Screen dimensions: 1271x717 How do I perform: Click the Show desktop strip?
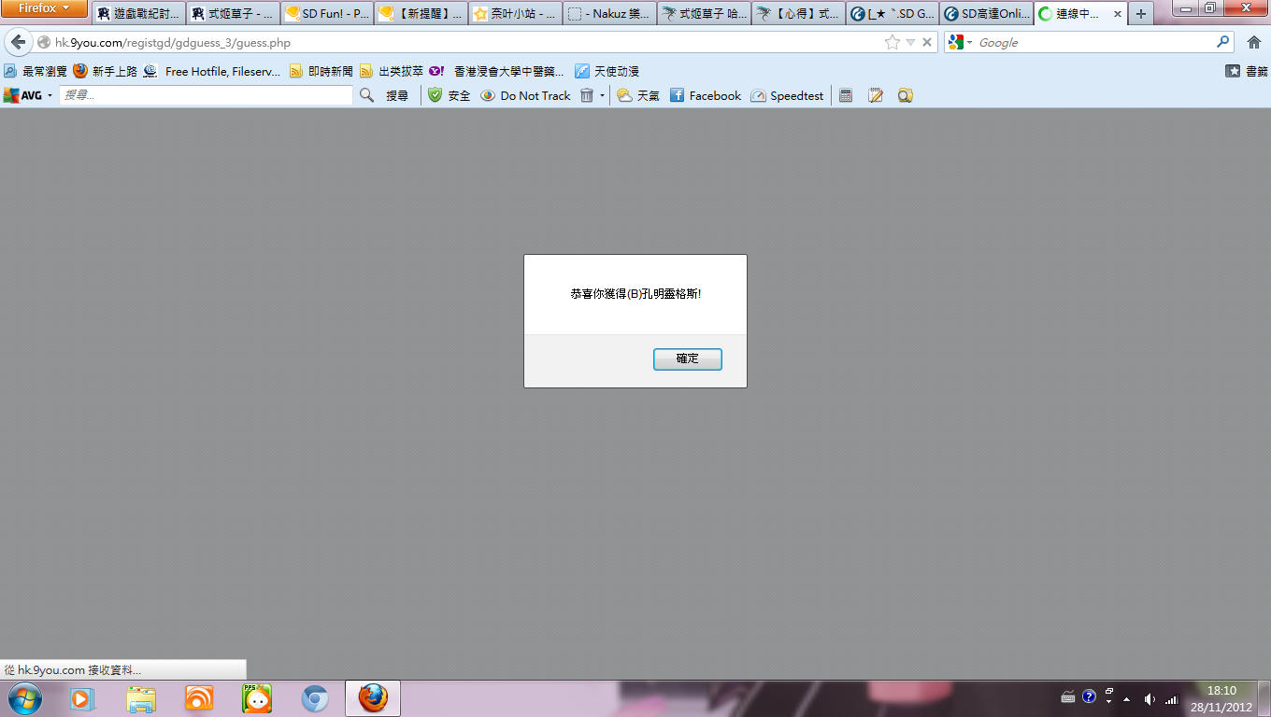tap(1264, 698)
